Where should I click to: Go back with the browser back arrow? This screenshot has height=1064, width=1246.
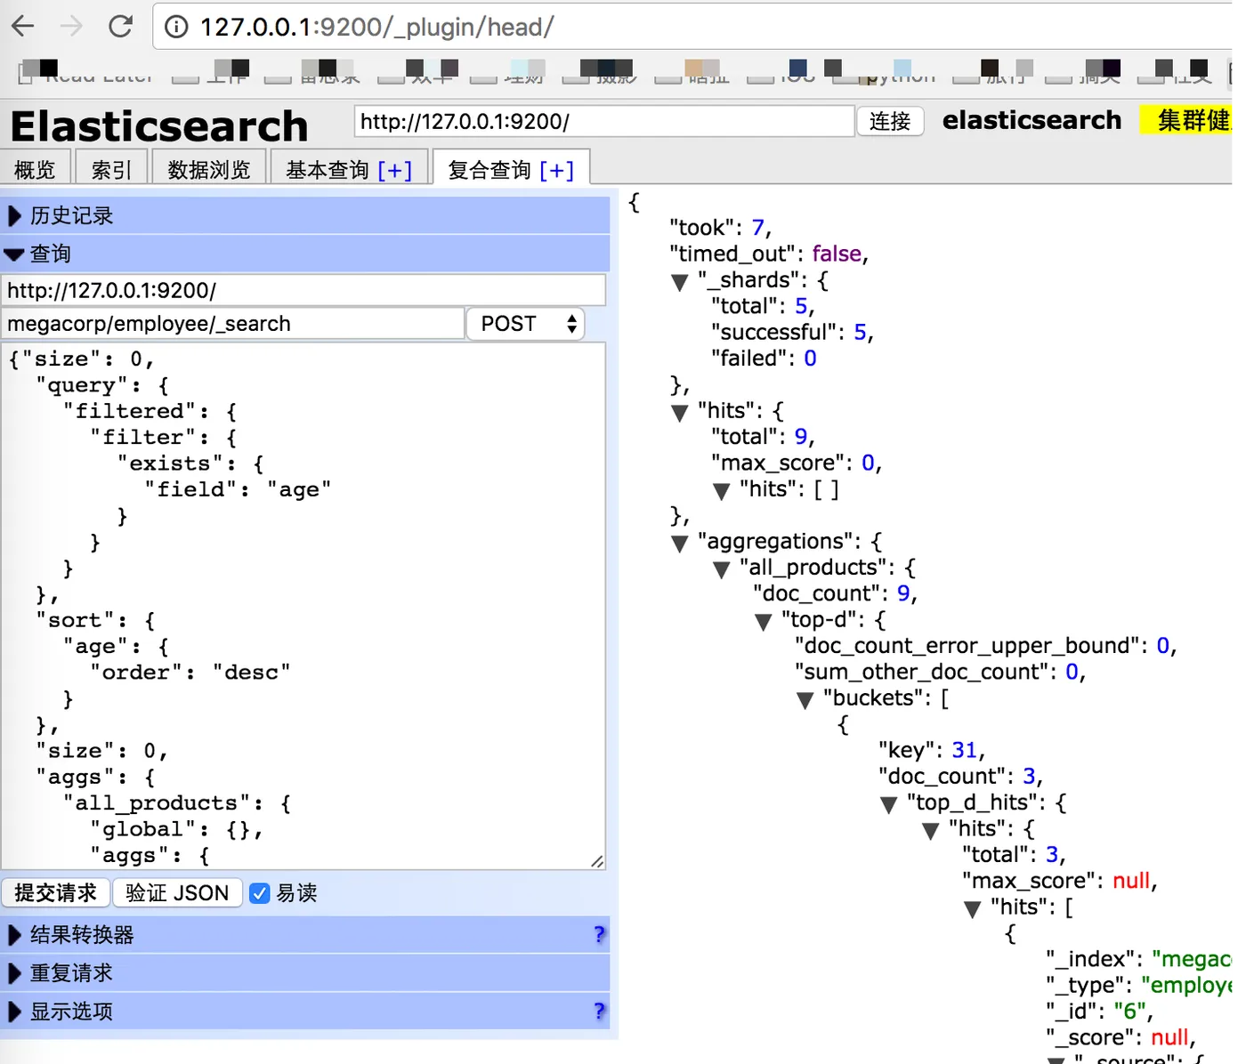pos(23,26)
